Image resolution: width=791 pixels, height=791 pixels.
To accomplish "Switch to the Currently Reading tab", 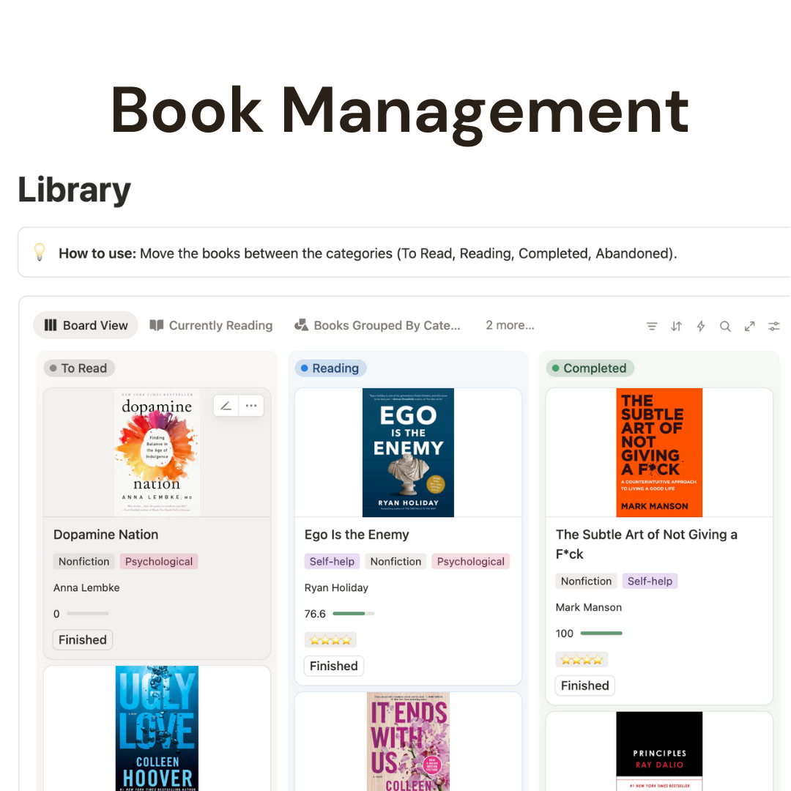I will [x=211, y=325].
